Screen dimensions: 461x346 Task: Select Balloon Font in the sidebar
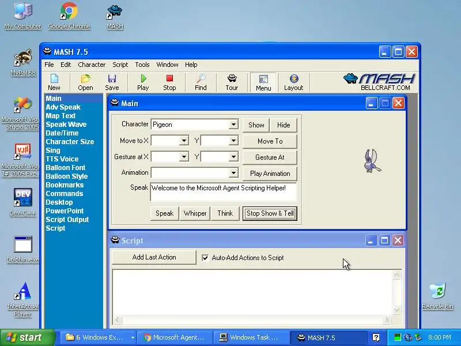tap(65, 168)
